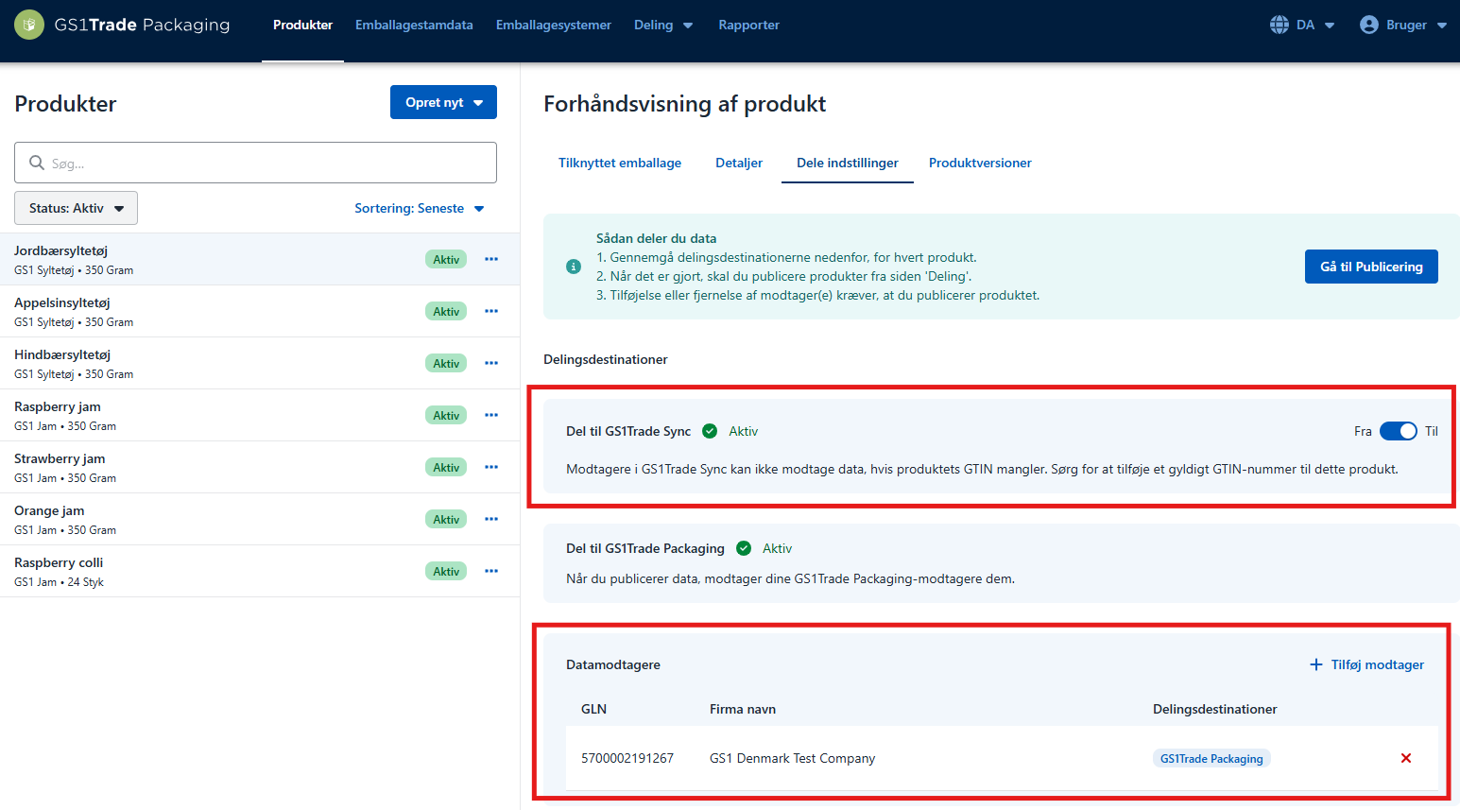Click the info icon in the sharing guide
Image resolution: width=1460 pixels, height=810 pixels.
(574, 267)
